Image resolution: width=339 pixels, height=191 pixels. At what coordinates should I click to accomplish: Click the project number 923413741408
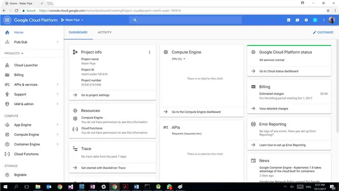[91, 84]
